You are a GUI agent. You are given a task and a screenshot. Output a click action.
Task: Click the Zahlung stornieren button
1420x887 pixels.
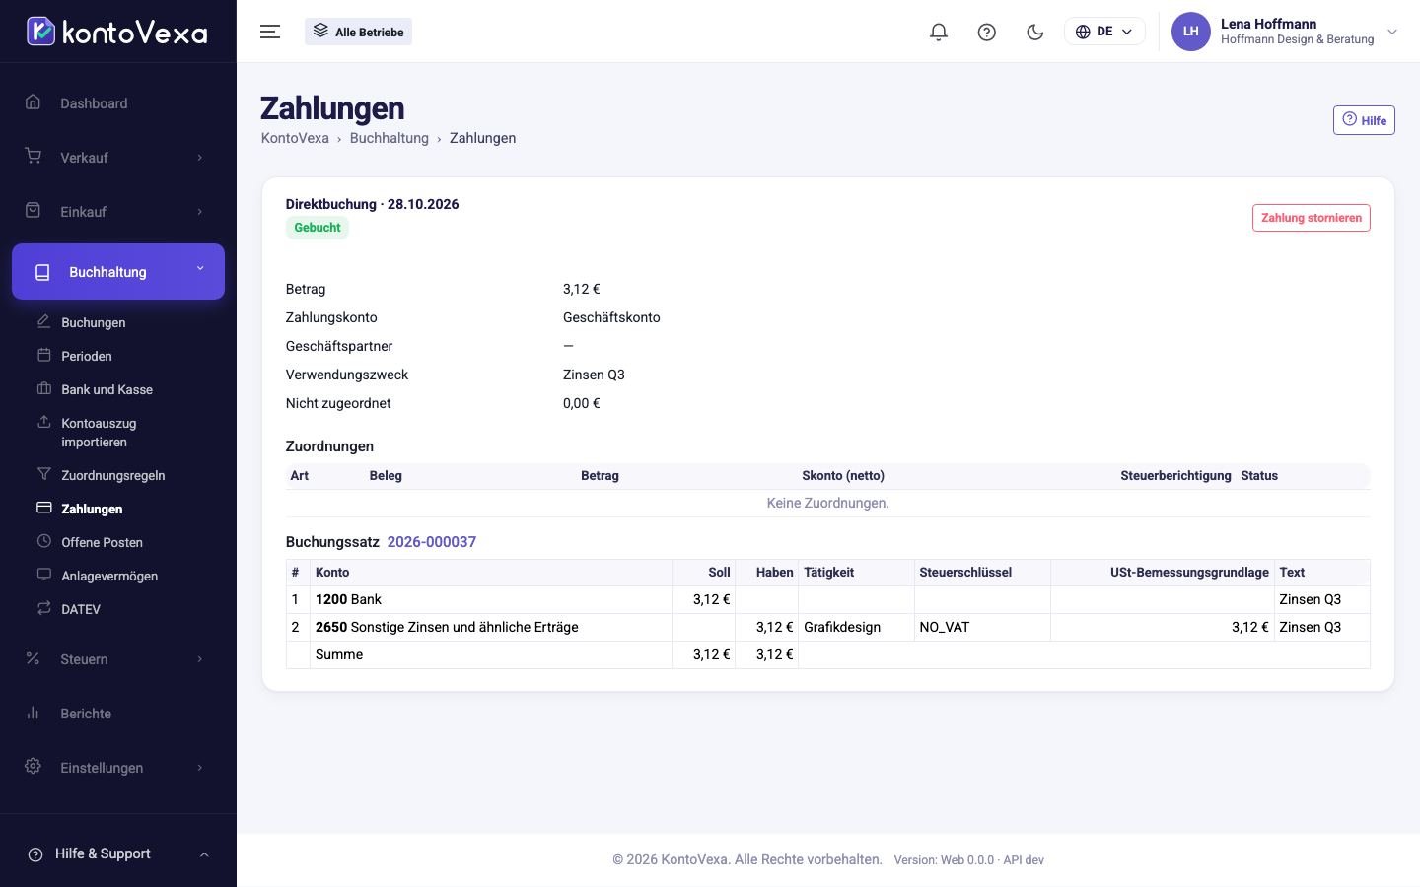[x=1312, y=218]
